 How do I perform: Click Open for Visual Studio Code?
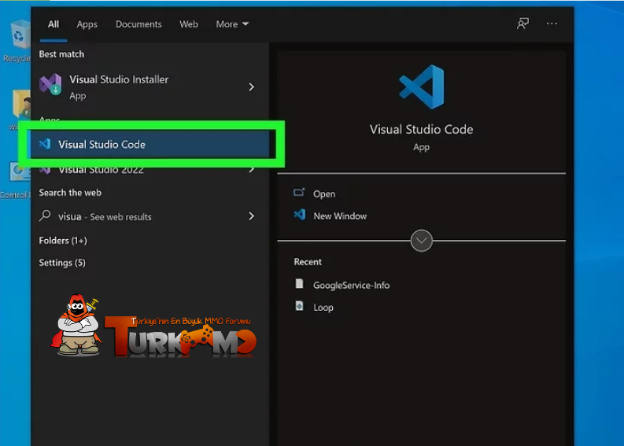pos(324,194)
